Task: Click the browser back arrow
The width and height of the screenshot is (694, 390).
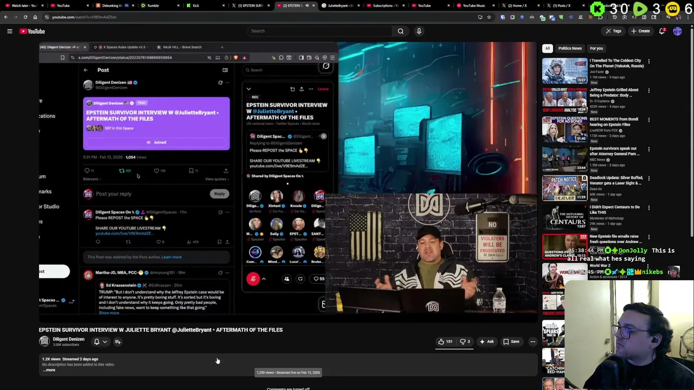Action: pos(6,17)
